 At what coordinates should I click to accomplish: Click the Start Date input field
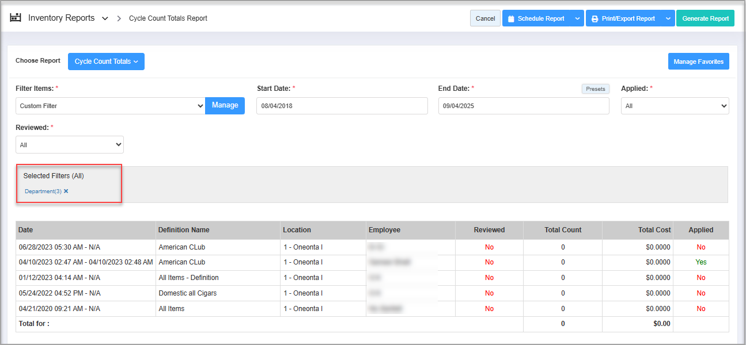342,106
